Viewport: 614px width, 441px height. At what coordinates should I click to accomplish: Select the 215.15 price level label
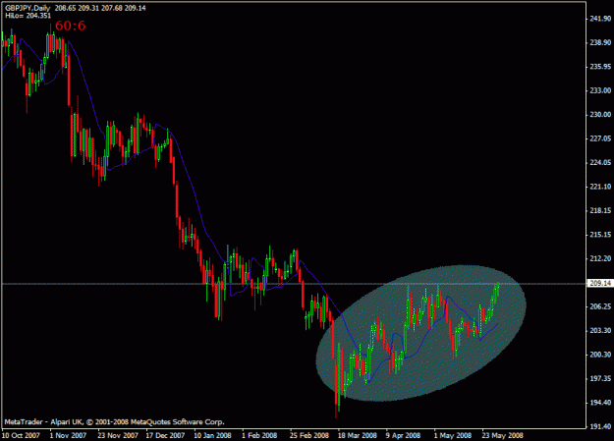tap(600, 235)
